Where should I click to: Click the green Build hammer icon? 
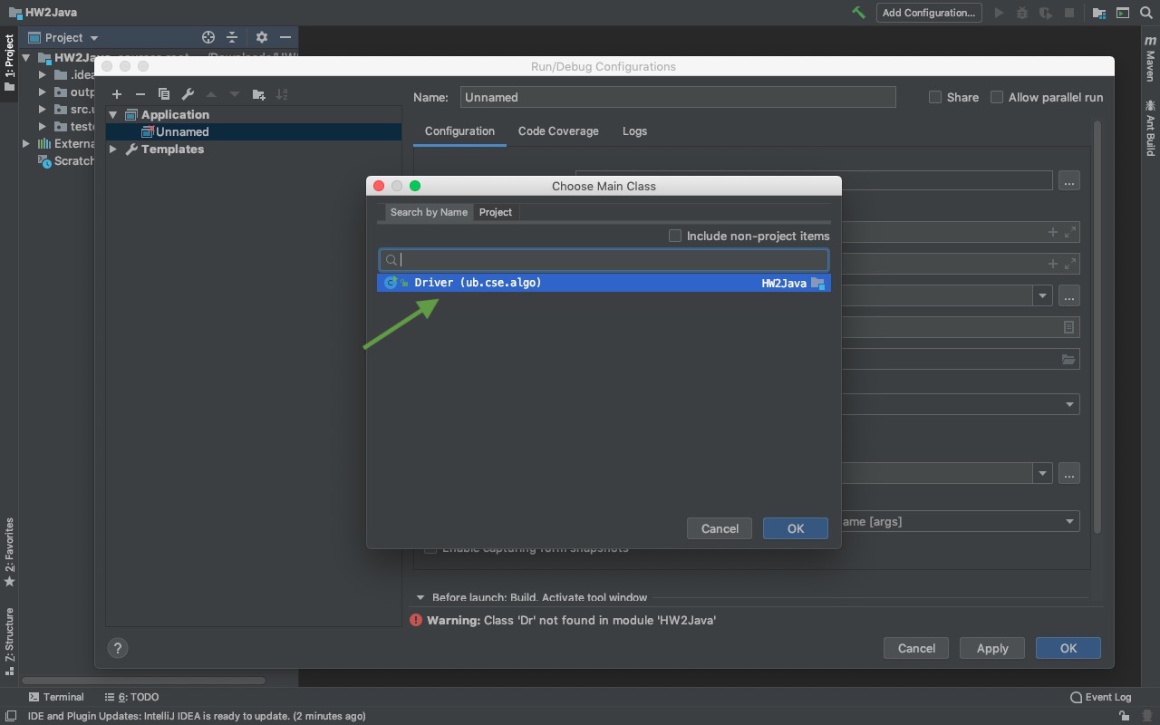(857, 13)
